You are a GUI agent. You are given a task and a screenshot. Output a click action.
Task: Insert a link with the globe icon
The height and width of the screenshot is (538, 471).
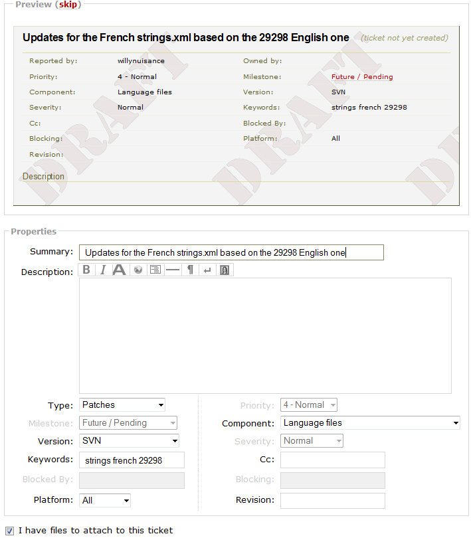pos(138,270)
